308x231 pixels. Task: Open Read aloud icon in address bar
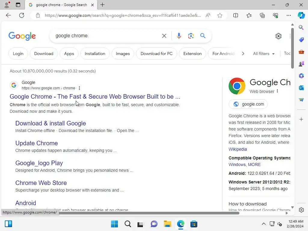[208, 15]
